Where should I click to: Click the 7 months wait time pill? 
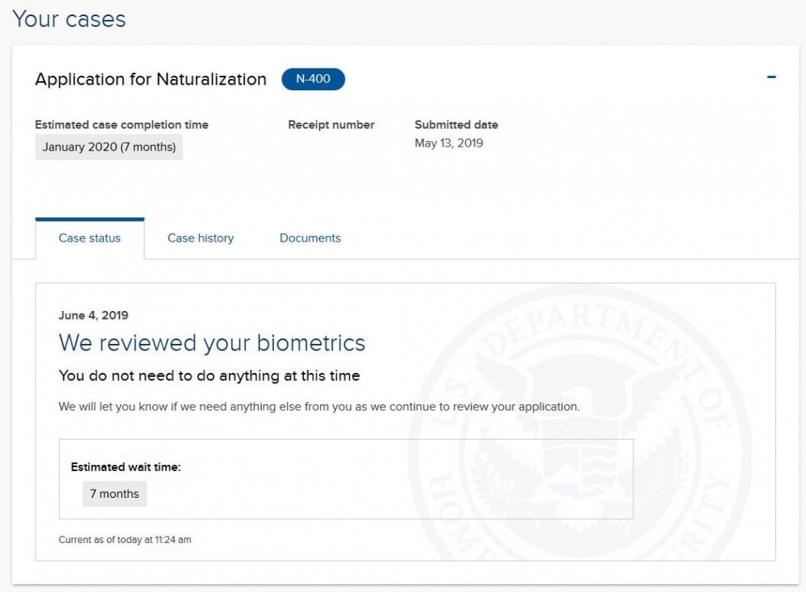[x=114, y=494]
